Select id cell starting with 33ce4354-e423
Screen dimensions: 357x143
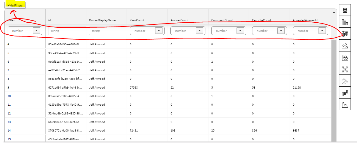[66, 53]
